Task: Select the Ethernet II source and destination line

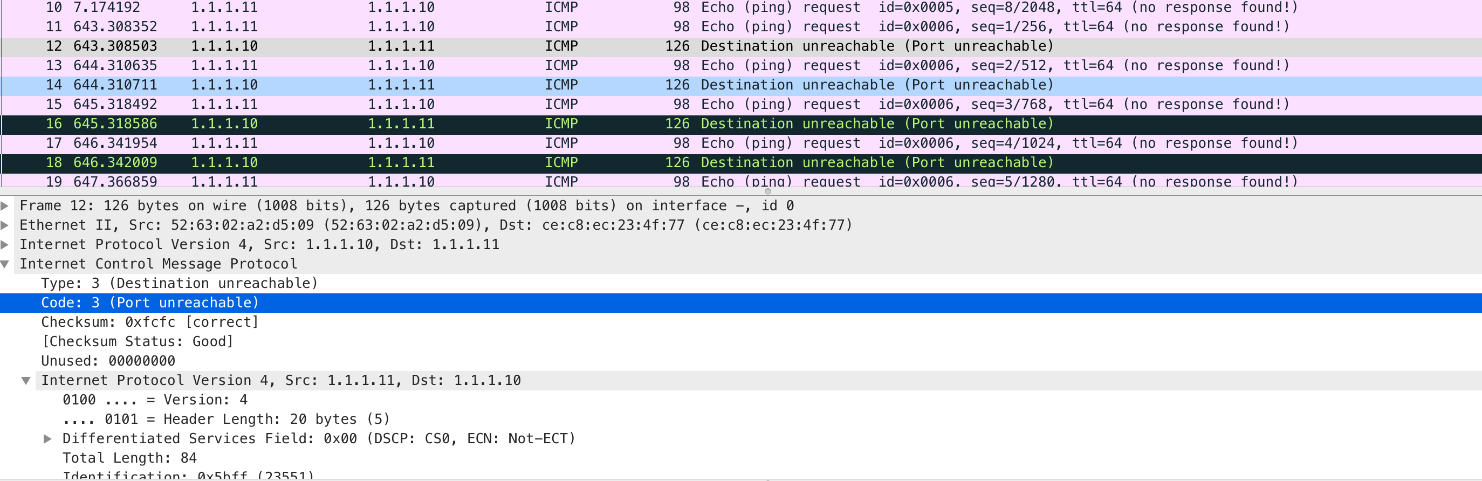Action: tap(741, 225)
